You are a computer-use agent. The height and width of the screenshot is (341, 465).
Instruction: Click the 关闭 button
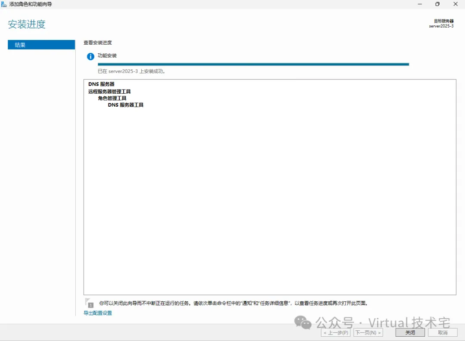(410, 332)
